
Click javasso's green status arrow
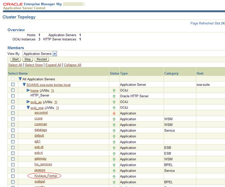pos(114,171)
